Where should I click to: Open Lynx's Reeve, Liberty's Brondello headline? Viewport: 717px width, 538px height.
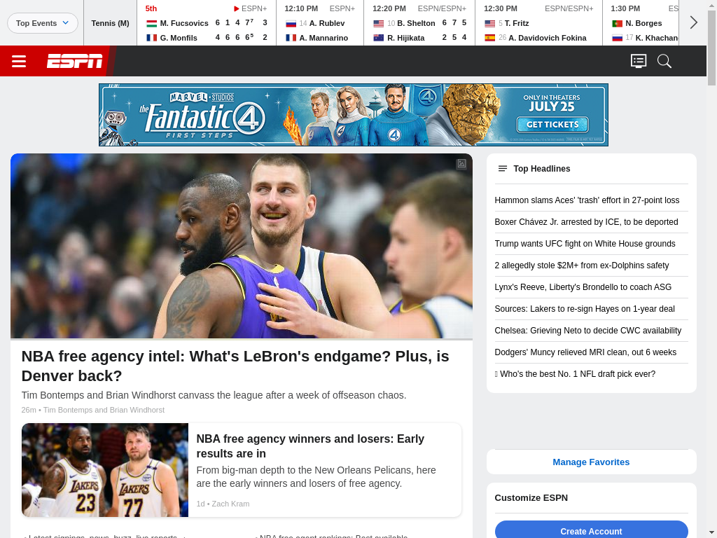coord(583,287)
